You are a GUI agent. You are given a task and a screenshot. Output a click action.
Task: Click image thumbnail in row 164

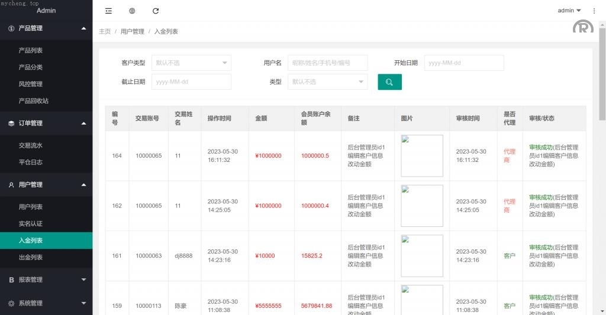pos(421,156)
